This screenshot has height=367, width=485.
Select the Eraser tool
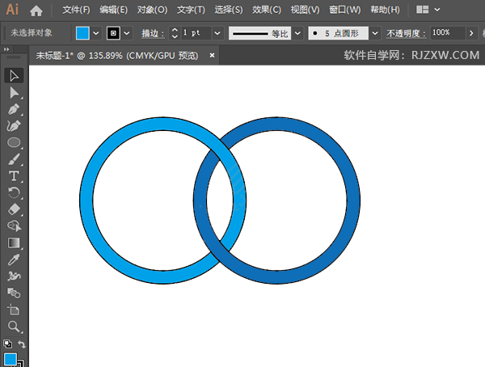click(14, 209)
